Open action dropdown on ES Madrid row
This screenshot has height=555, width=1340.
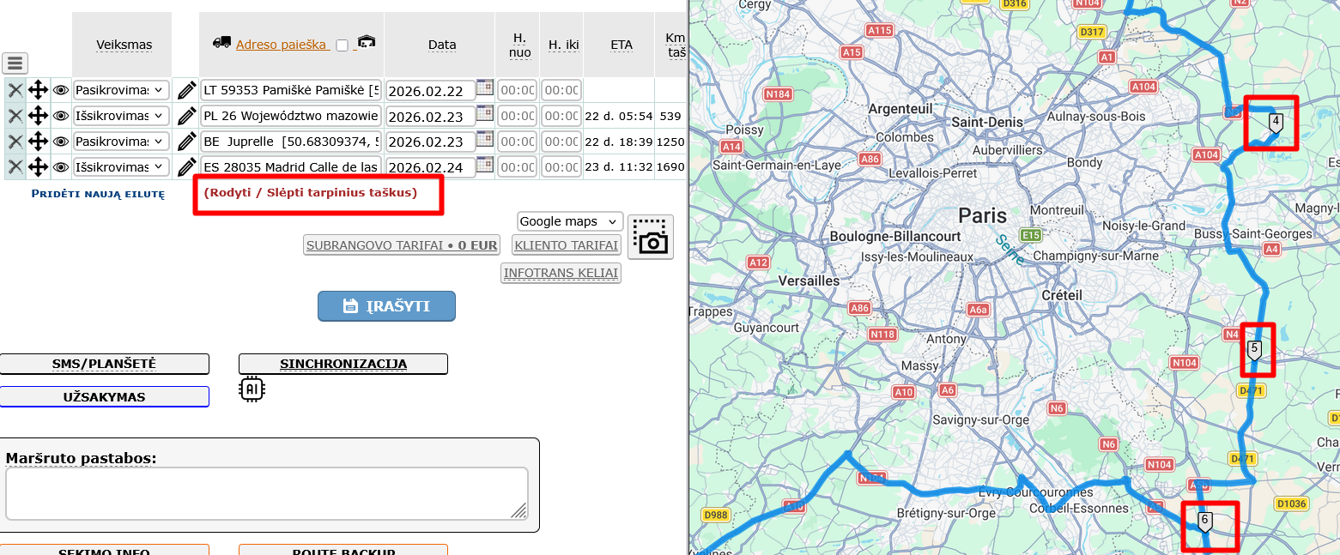(x=122, y=166)
